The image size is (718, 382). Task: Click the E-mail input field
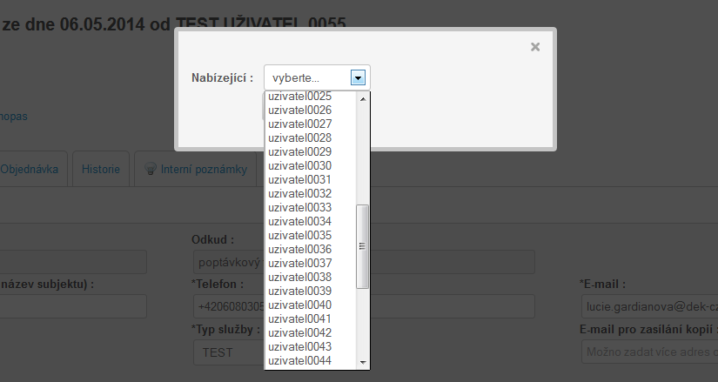[x=650, y=306]
